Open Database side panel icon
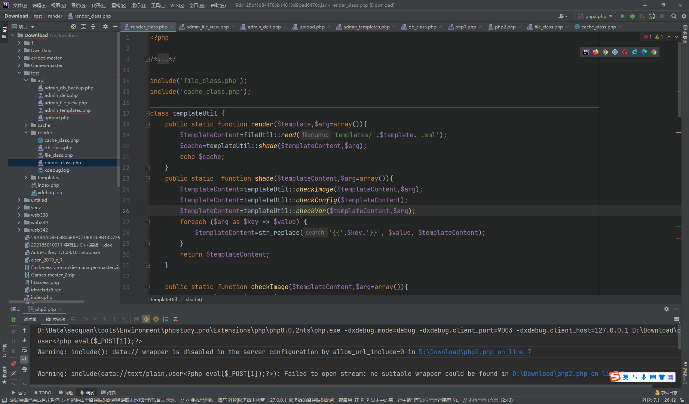Image resolution: width=689 pixels, height=404 pixels. (685, 27)
